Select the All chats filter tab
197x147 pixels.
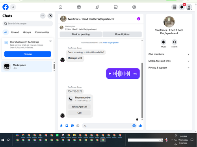tap(6, 32)
